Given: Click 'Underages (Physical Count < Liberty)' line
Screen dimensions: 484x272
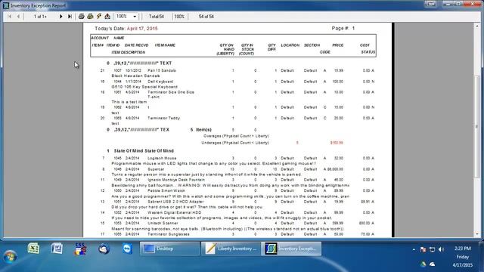Looking at the screenshot, I should pyautogui.click(x=235, y=143).
